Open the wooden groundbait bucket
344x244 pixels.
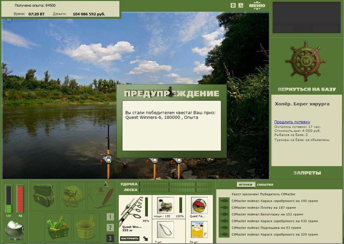tap(86, 228)
